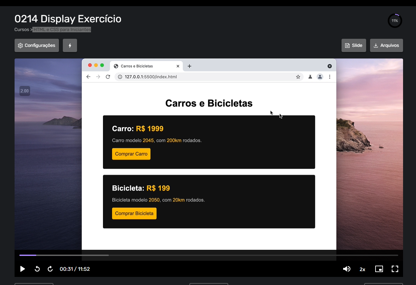416x285 pixels.
Task: Navigate to the Cursos breadcrumb
Action: (x=21, y=29)
